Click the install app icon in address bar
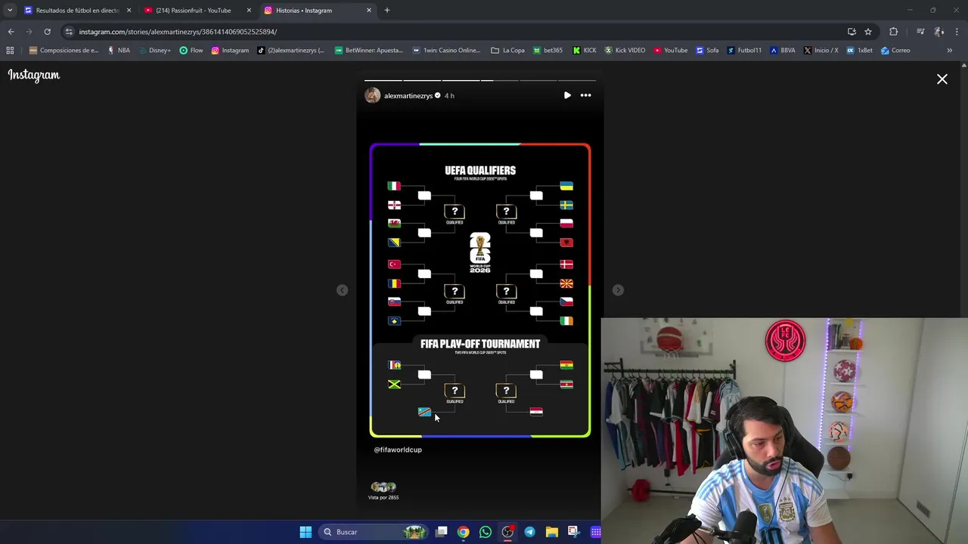The height and width of the screenshot is (544, 968). 852,32
